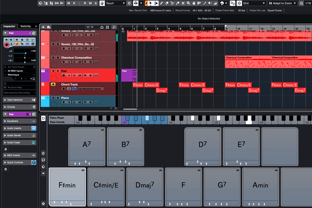Record enable the Pad track
This screenshot has width=312, height=208.
pyautogui.click(x=64, y=75)
